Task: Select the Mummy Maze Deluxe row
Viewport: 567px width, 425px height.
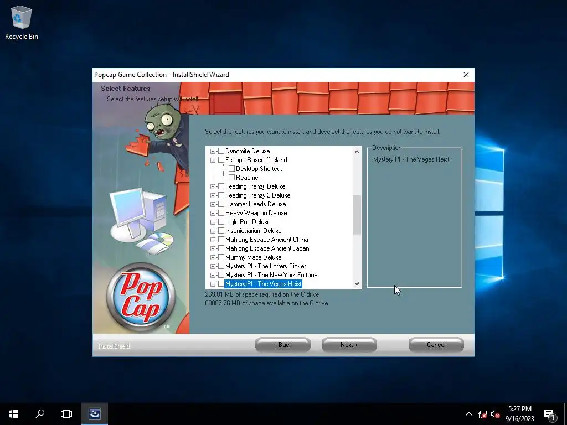Action: point(253,257)
